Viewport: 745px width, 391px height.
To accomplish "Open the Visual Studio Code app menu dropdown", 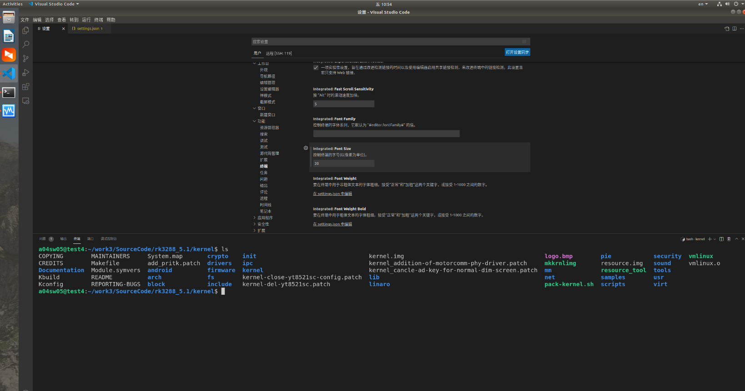I will point(54,4).
